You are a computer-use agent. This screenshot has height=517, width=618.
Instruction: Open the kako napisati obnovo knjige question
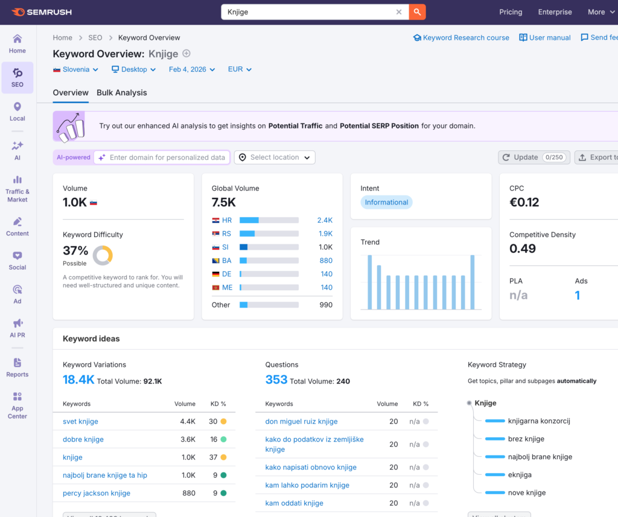(x=311, y=467)
